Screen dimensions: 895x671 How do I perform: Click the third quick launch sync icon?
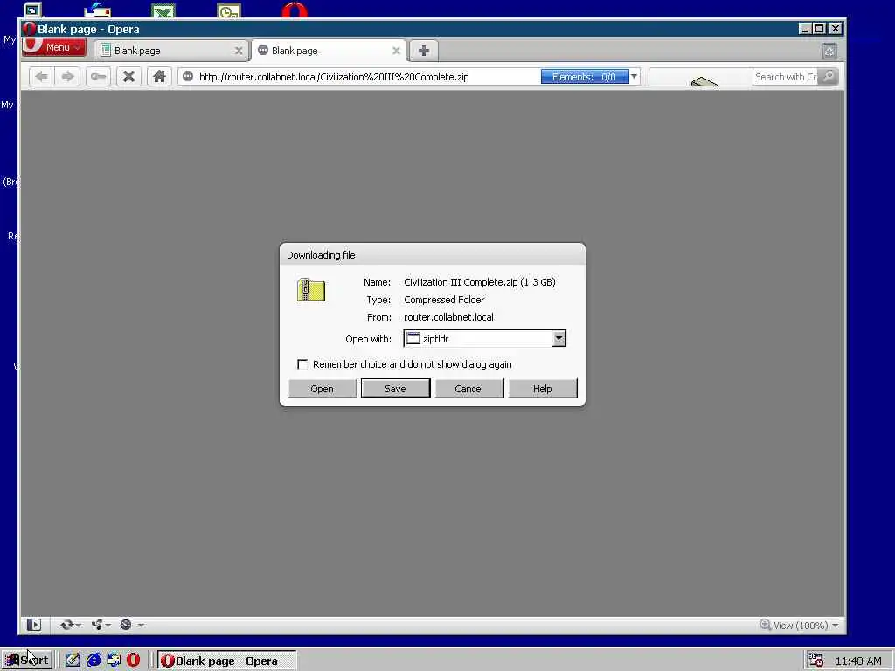[114, 661]
